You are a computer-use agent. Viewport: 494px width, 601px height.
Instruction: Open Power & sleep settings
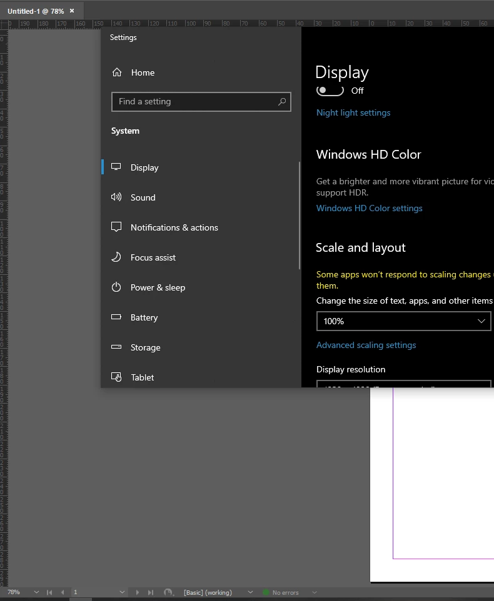click(200, 287)
